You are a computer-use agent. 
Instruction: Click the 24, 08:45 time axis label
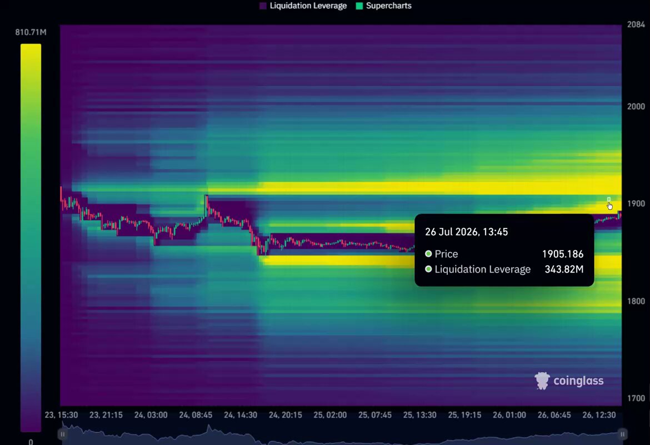click(x=196, y=415)
